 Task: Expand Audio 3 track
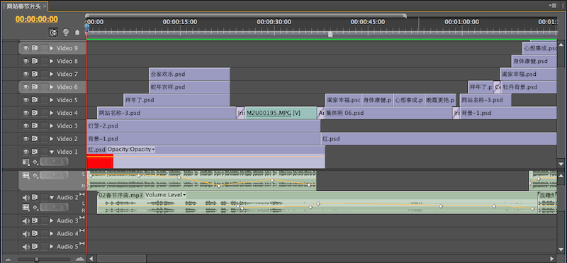pyautogui.click(x=52, y=220)
